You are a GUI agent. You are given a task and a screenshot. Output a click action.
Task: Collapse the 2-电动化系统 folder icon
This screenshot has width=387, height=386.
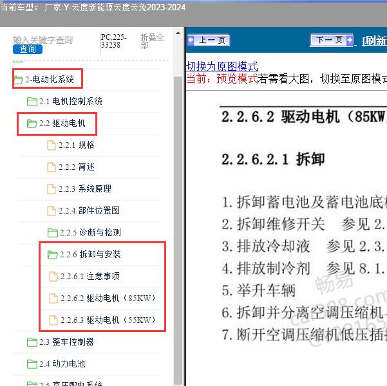[x=18, y=80]
